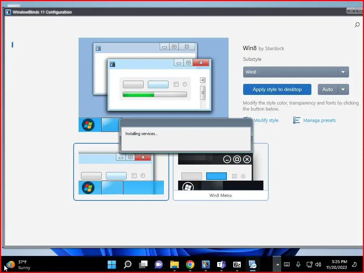Click the WindowBlinds title bar app icon

(9, 12)
